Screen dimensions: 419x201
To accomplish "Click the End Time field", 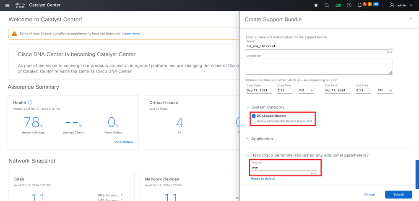I will [363, 90].
